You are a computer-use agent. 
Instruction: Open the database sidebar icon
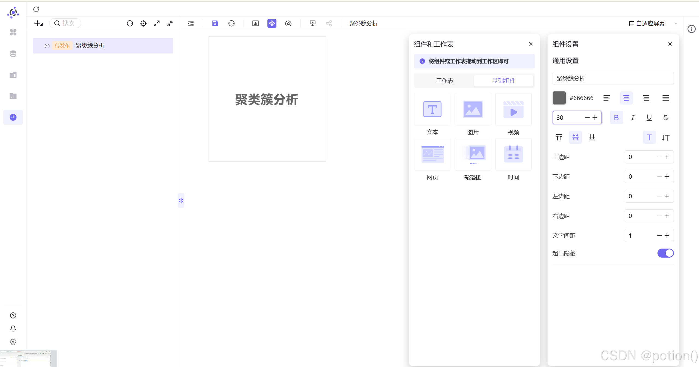click(x=13, y=54)
